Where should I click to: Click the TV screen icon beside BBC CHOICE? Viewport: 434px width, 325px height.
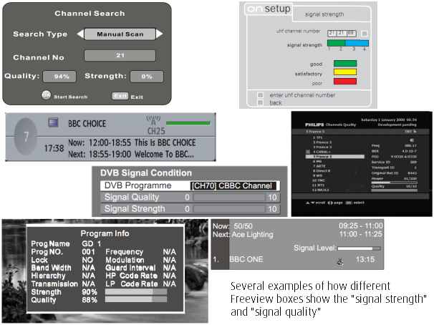[x=53, y=122]
